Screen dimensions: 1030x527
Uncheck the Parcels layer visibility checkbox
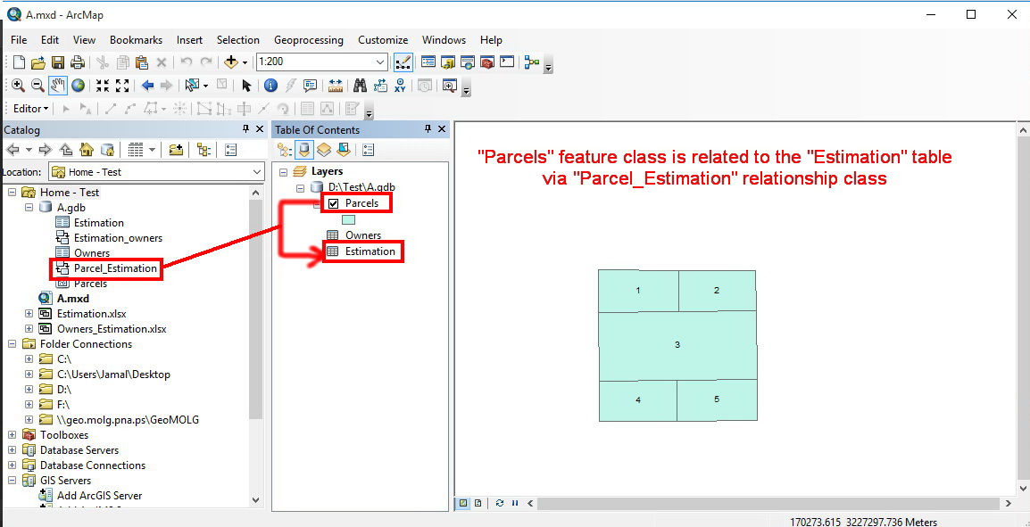click(333, 203)
